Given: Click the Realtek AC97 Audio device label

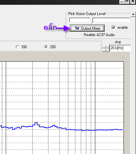Looking at the screenshot, I should pos(99,35).
